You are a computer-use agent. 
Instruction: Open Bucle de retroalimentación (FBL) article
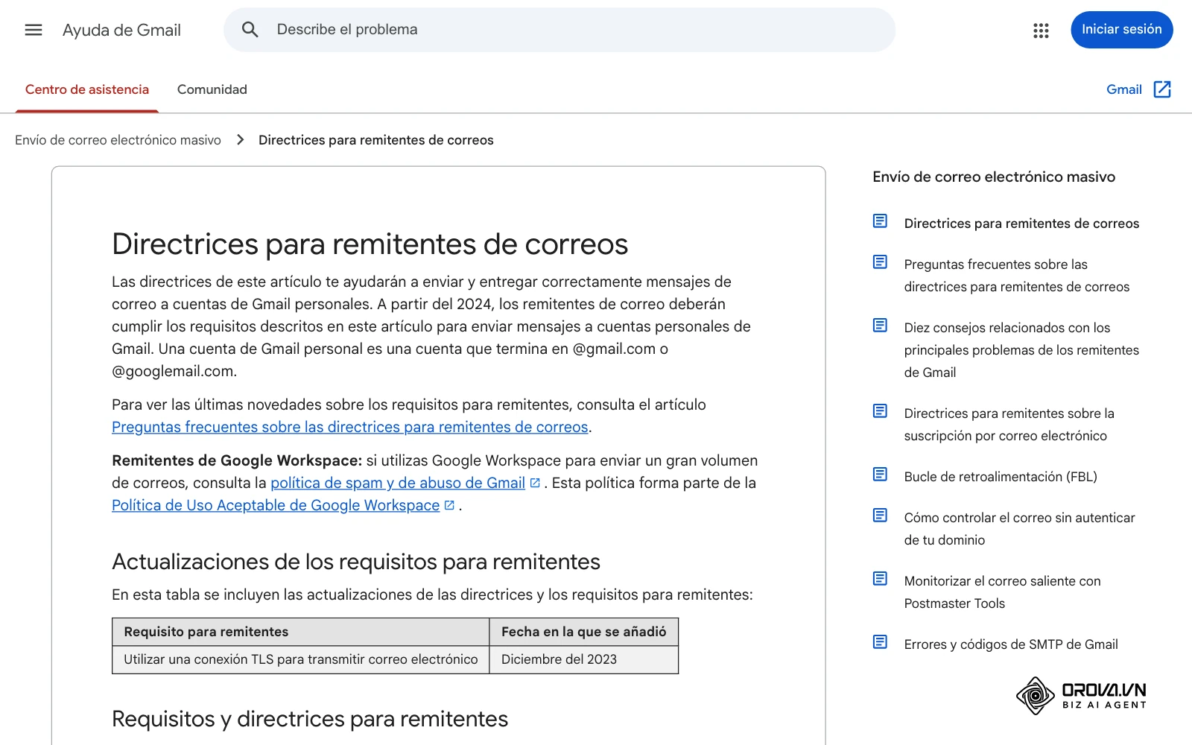(x=1001, y=477)
